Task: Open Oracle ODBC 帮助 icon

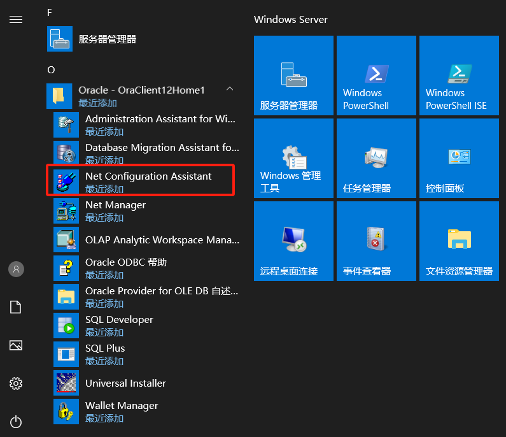Action: [66, 268]
